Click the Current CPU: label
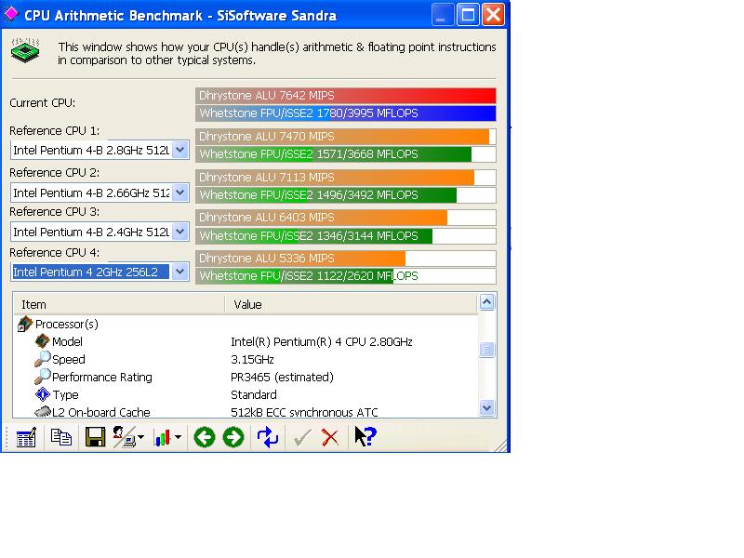Screen dimensions: 744x558 click(x=43, y=103)
